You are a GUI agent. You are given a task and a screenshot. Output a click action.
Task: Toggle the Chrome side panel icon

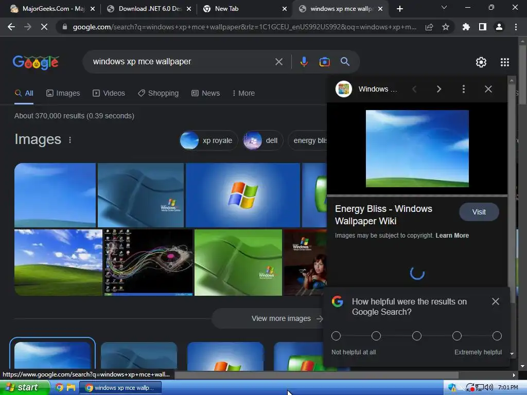[x=483, y=27]
